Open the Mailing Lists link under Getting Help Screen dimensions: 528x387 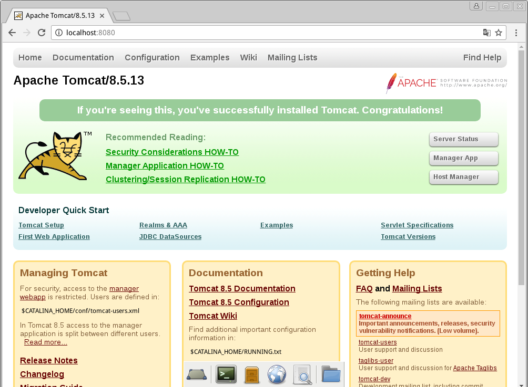(417, 288)
